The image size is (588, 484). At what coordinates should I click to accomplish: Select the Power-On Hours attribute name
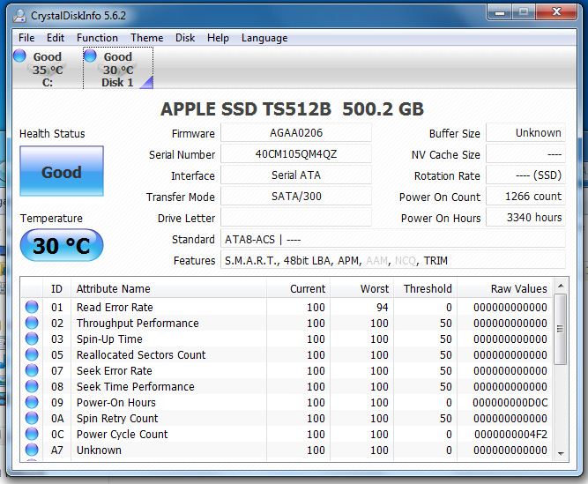point(115,402)
